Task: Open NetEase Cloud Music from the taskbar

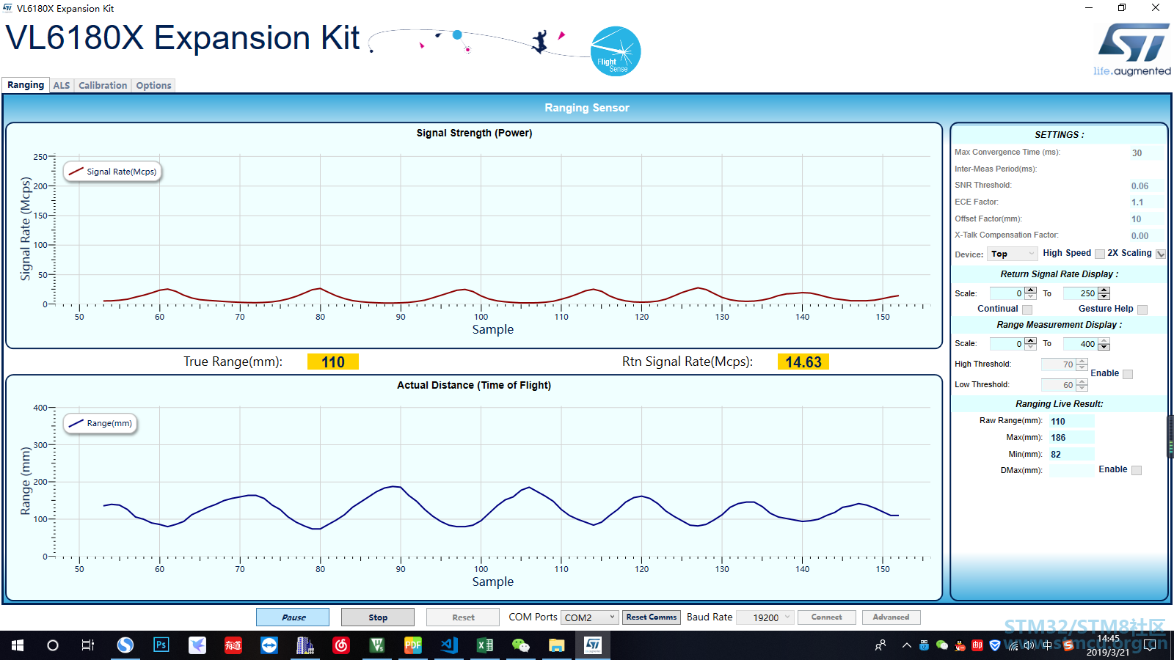Action: (341, 645)
